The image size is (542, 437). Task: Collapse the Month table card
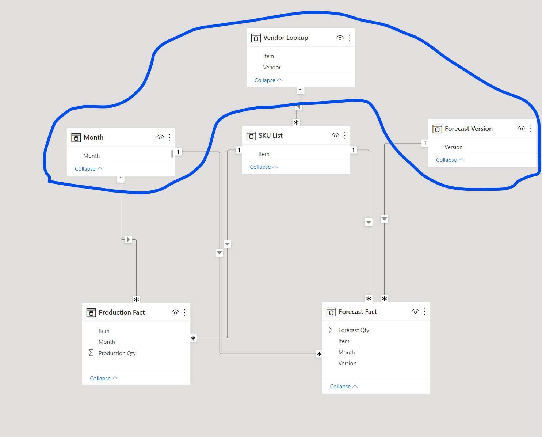pyautogui.click(x=89, y=169)
